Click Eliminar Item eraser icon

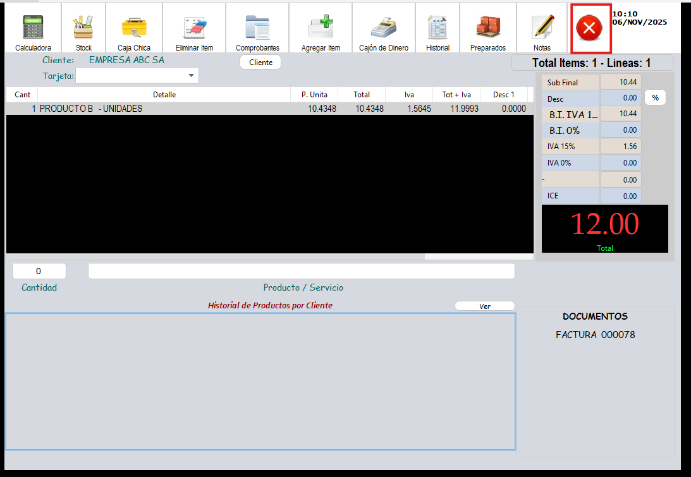tap(194, 29)
